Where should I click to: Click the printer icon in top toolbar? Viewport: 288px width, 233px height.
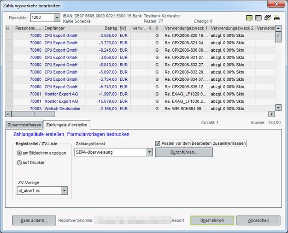tap(277, 18)
